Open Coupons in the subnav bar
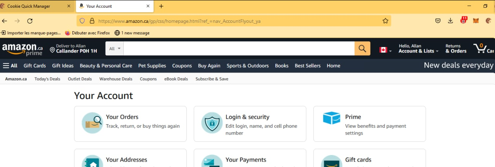Image resolution: width=495 pixels, height=167 pixels. pyautogui.click(x=148, y=79)
